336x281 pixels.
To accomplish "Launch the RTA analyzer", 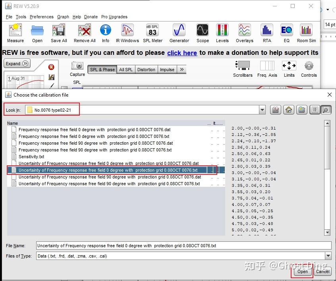I will click(267, 33).
